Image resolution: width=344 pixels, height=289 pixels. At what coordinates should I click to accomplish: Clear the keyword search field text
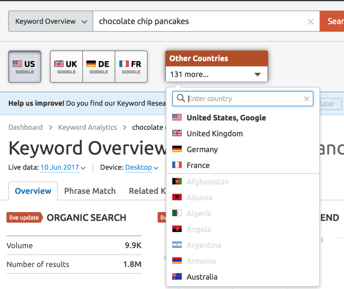coord(311,22)
